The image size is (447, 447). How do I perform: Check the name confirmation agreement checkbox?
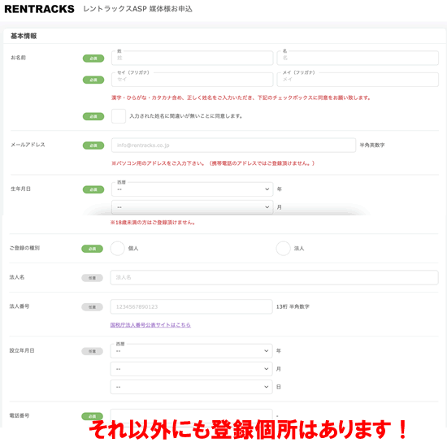pyautogui.click(x=119, y=116)
